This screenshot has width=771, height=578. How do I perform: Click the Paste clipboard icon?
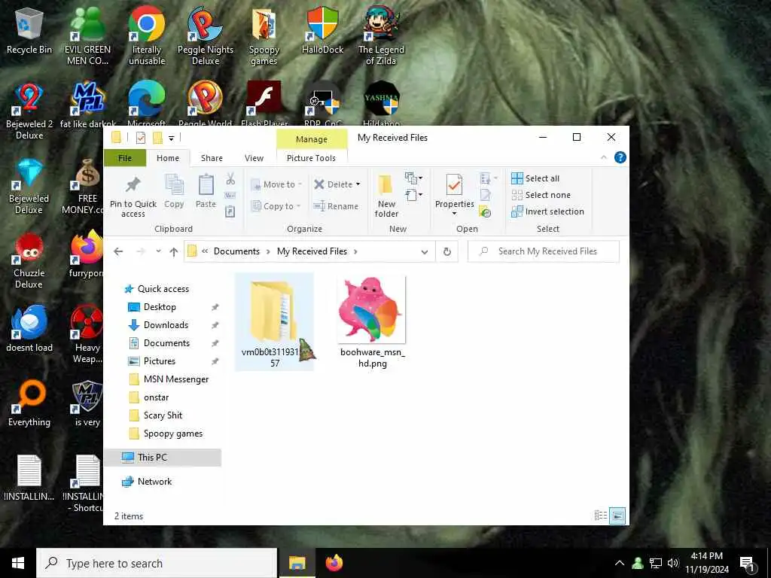click(206, 192)
